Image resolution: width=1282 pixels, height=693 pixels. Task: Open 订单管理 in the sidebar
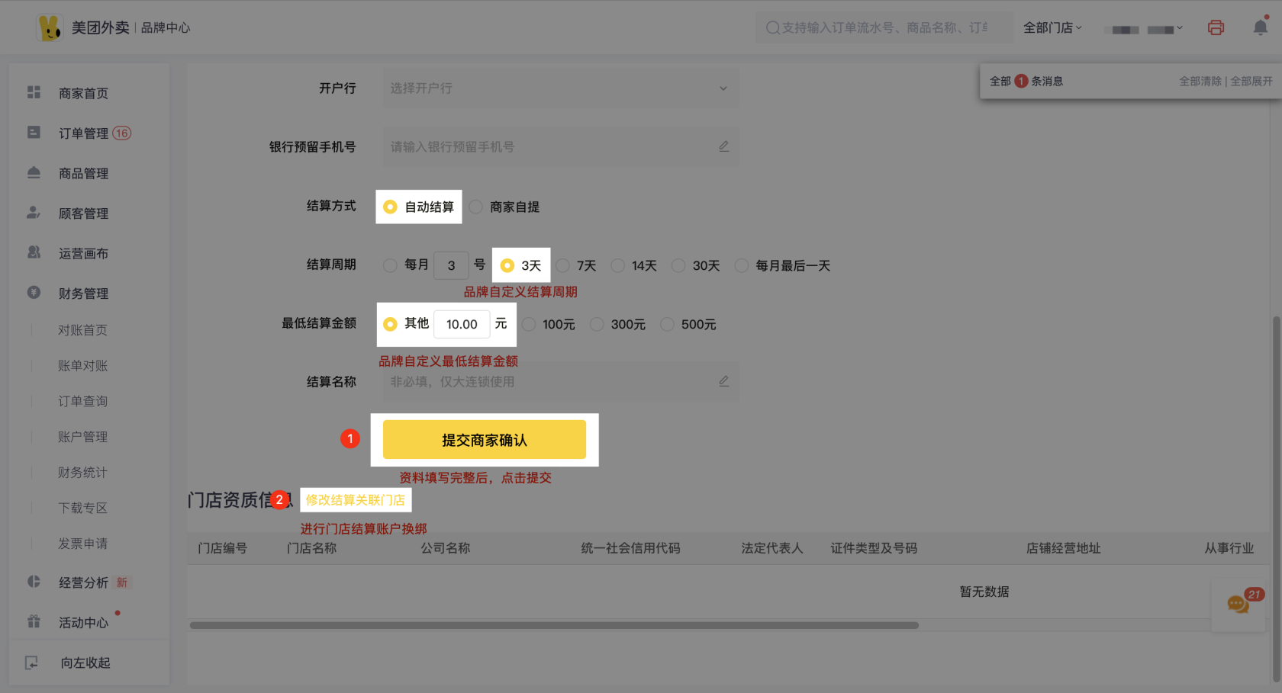coord(84,133)
